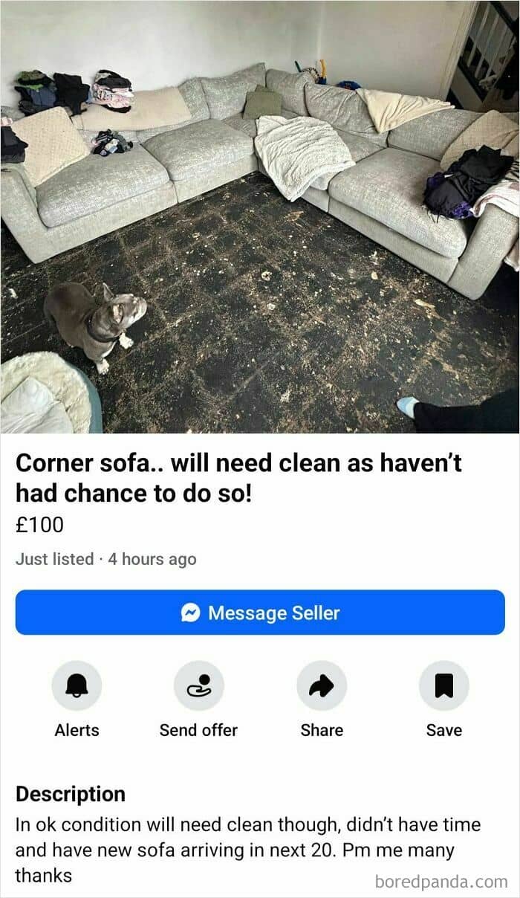Click the pile of clothes on sofa's left
Viewport: 520px width, 898px height.
pos(74,91)
